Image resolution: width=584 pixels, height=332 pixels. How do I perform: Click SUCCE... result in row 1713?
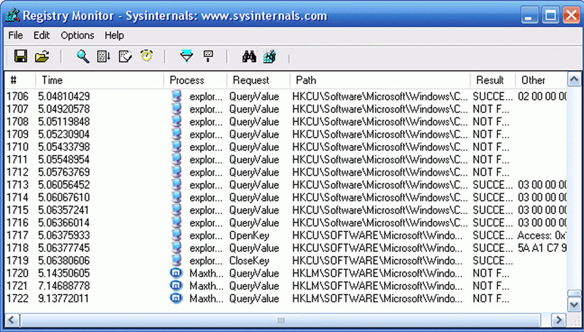[493, 185]
